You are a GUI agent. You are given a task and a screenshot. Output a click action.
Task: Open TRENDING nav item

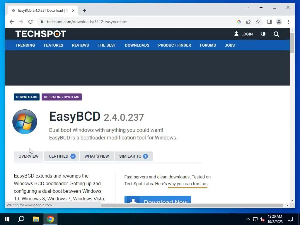25,45
